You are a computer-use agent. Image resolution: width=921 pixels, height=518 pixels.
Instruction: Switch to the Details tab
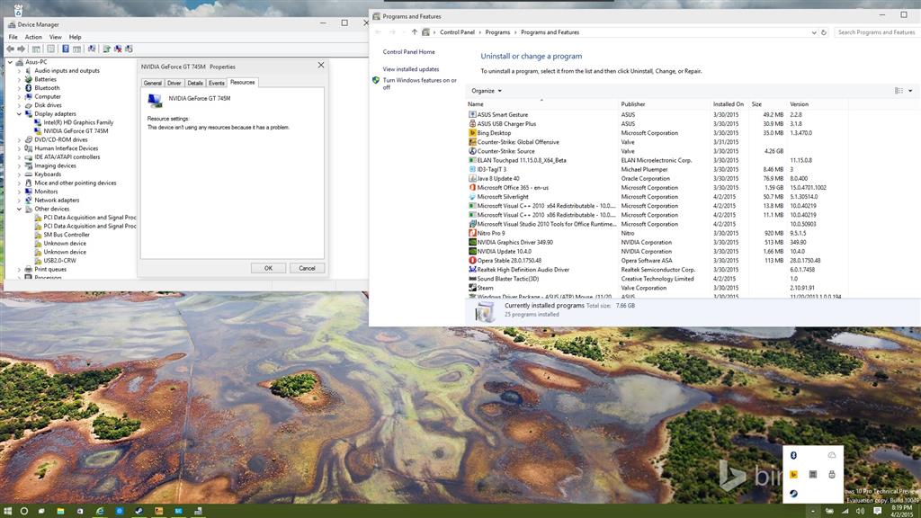click(x=195, y=83)
